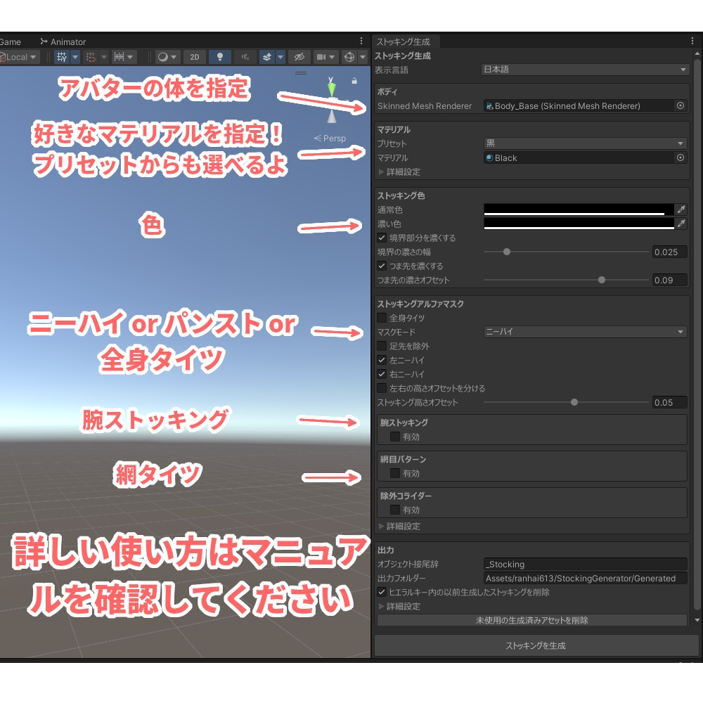Switch to the Animator tab
Screen dimensions: 703x703
(x=63, y=41)
